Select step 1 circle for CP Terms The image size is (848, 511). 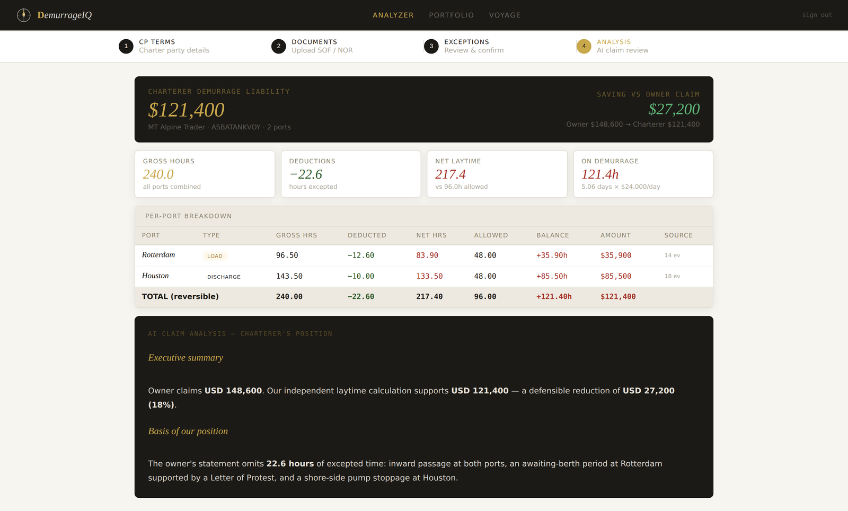[x=126, y=46]
